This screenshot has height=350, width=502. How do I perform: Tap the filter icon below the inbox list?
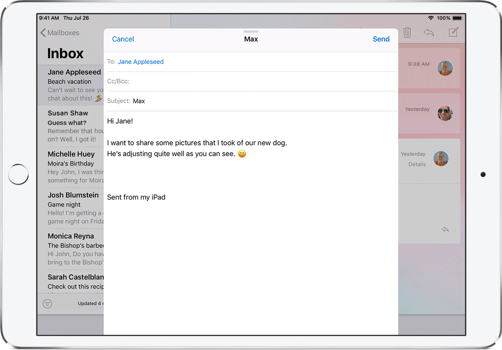pyautogui.click(x=48, y=304)
